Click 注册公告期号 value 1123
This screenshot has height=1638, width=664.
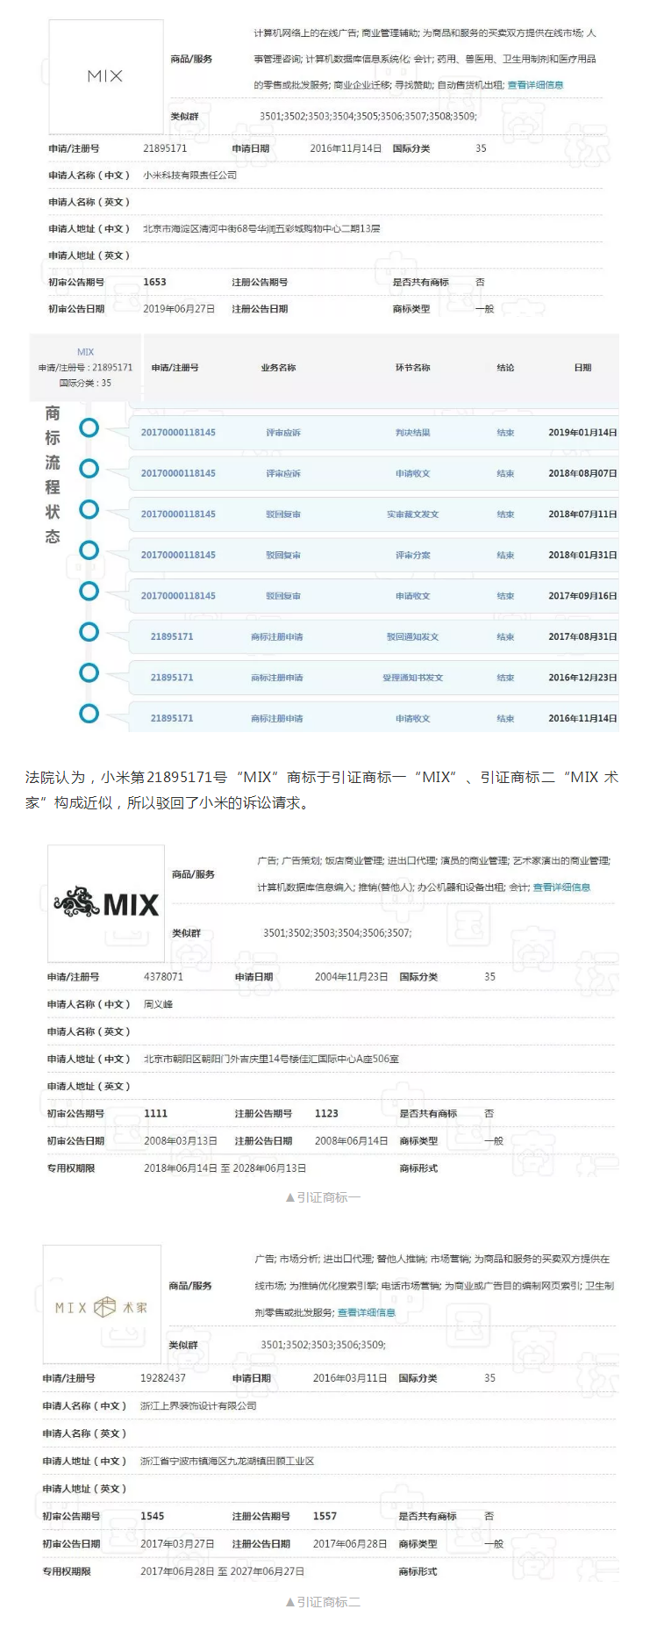tap(326, 1113)
